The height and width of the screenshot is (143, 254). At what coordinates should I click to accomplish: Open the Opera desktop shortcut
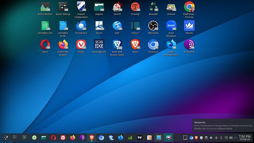tap(45, 45)
